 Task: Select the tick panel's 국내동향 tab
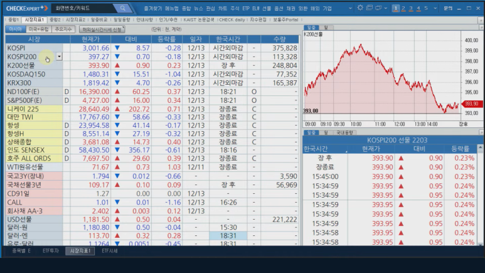click(344, 132)
